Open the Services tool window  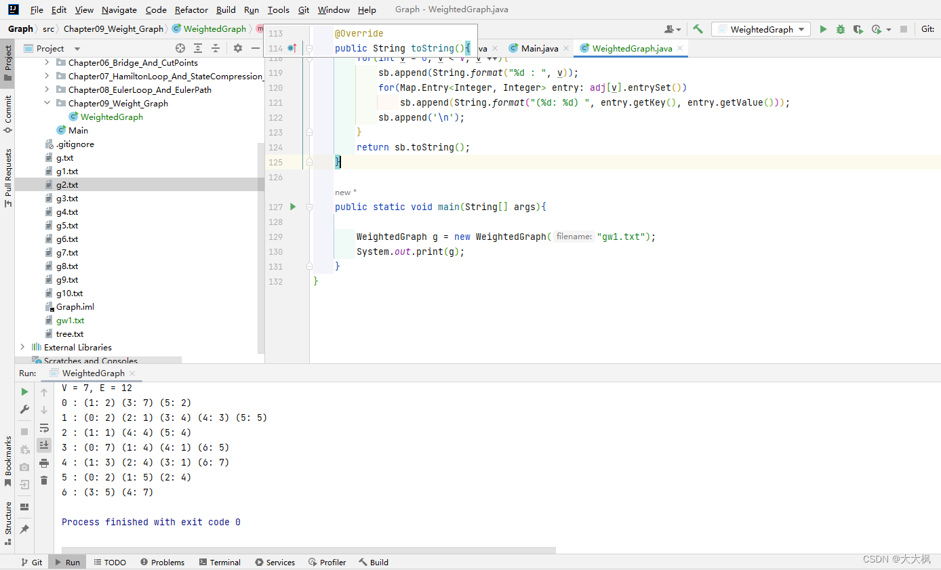tap(275, 562)
